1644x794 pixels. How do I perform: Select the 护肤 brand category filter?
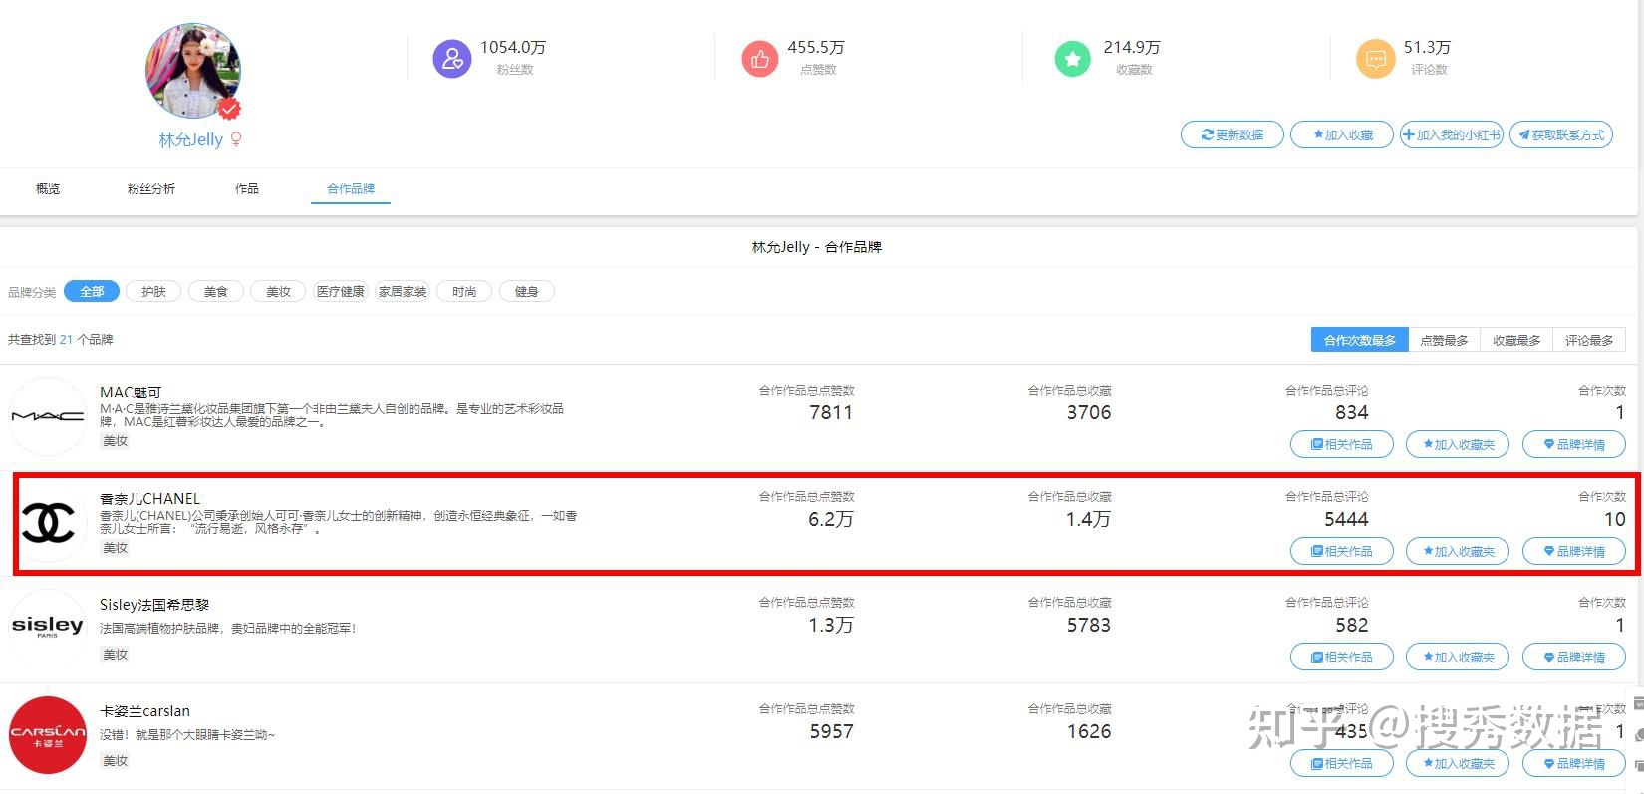(x=153, y=291)
